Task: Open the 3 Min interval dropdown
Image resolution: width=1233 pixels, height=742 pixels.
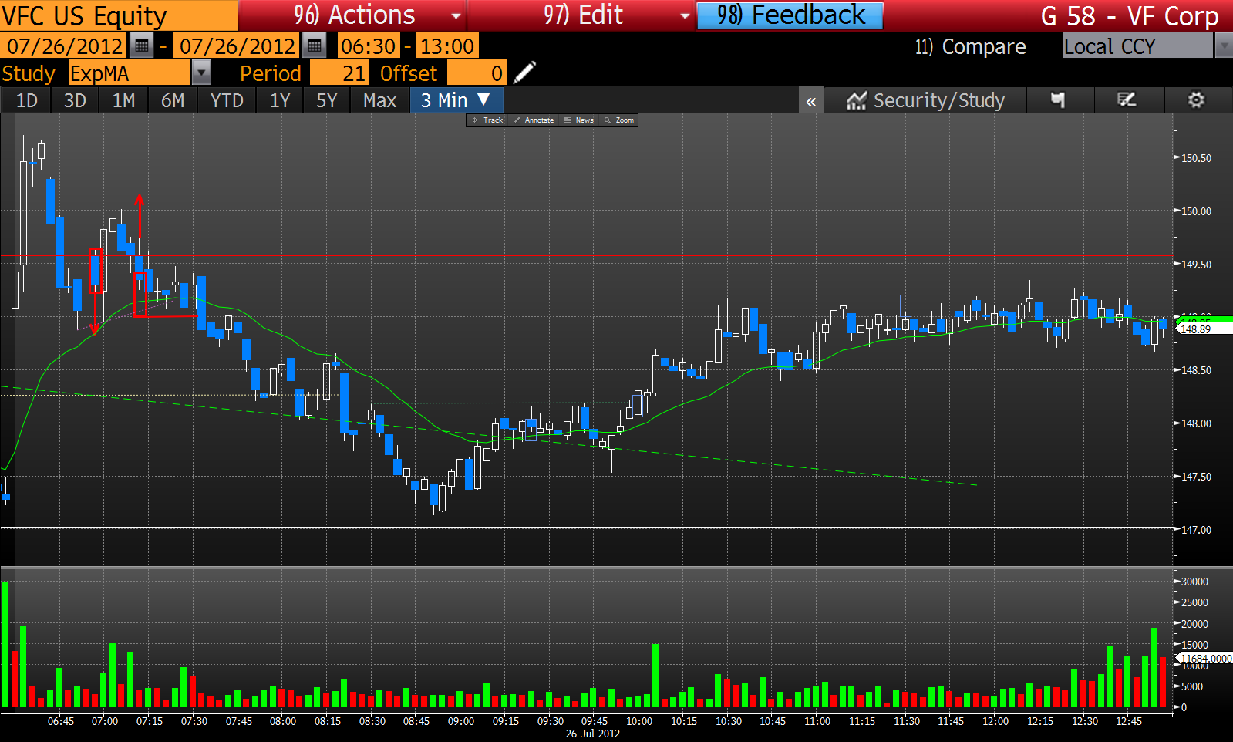Action: 456,100
